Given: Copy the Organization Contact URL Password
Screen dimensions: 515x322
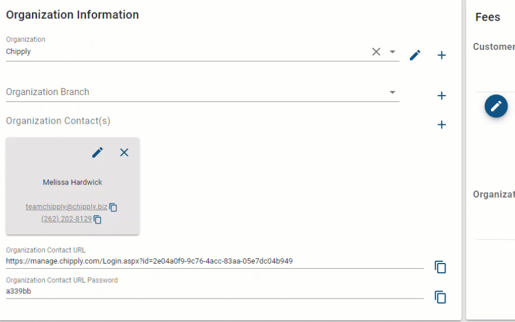Looking at the screenshot, I should tap(440, 297).
